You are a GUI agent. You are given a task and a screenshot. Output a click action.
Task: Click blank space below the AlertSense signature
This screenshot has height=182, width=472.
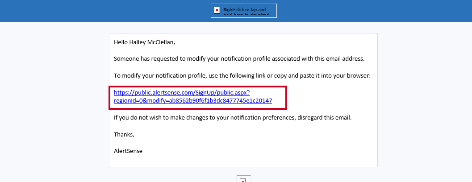[243, 161]
